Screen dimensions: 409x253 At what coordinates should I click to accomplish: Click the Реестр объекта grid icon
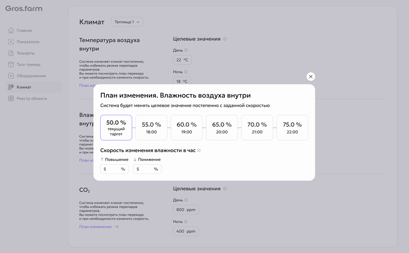[11, 98]
